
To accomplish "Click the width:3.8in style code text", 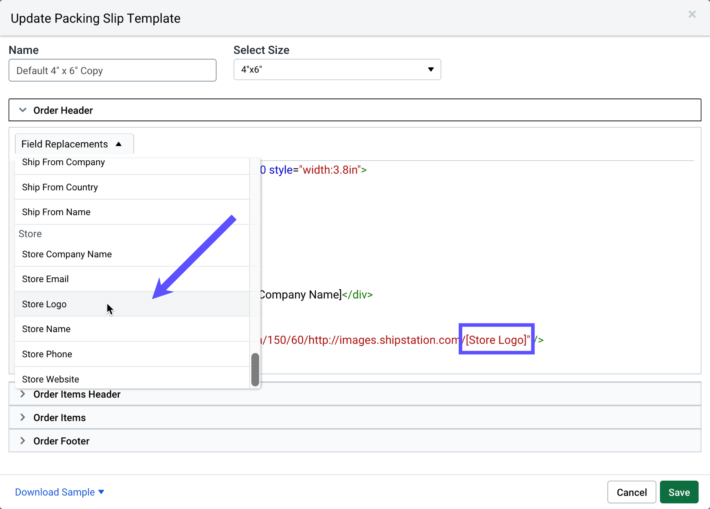I will click(330, 170).
